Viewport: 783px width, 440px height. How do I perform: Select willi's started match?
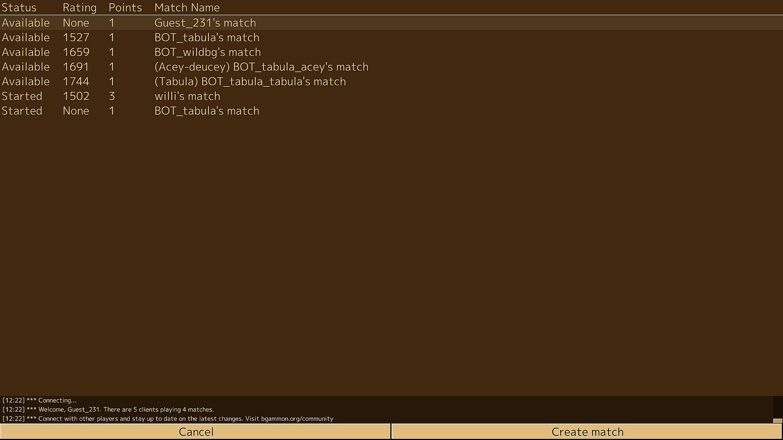click(x=187, y=96)
